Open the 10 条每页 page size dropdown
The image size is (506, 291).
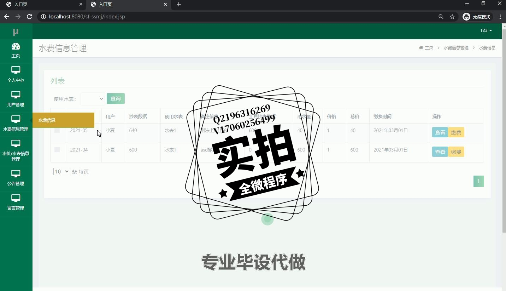62,171
